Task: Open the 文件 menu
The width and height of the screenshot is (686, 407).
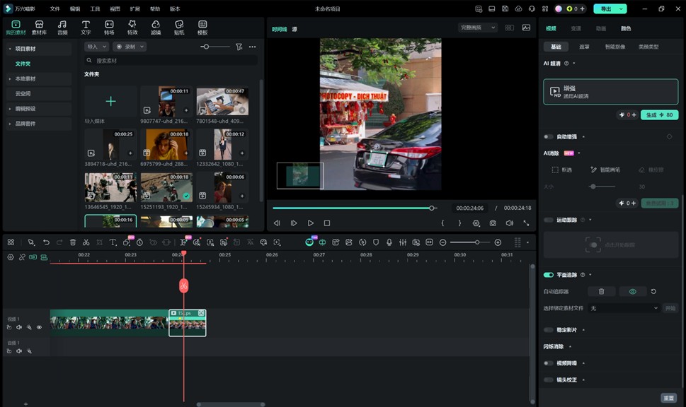Action: tap(55, 9)
